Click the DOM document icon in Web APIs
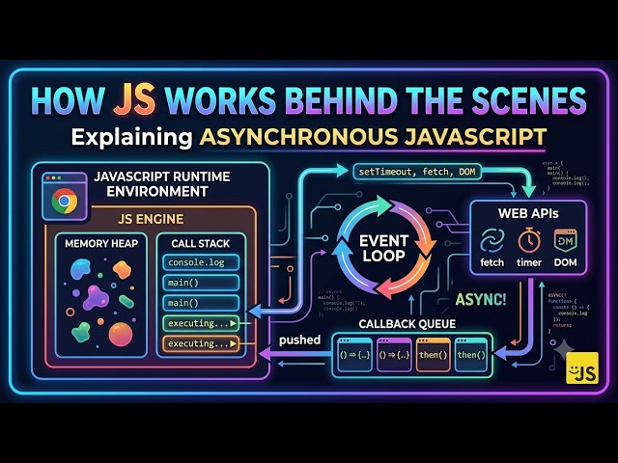618x463 pixels. [565, 240]
